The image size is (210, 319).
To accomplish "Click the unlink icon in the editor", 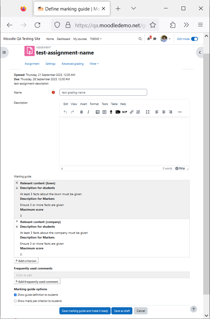I will (x=138, y=112).
